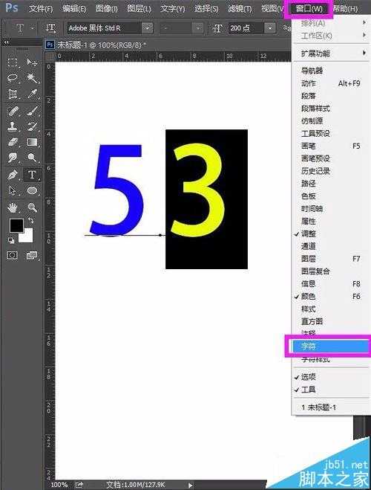Select the Ellipse shape tool

(32, 190)
